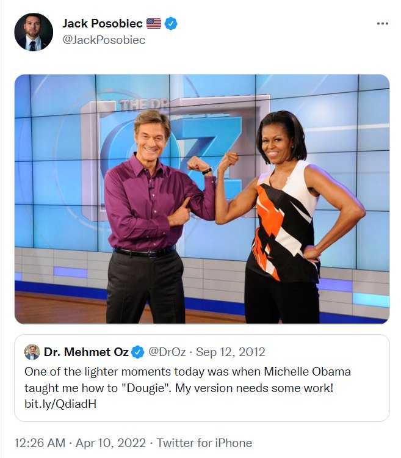This screenshot has height=458, width=401.
Task: Open the bit.ly/QdiadH link
Action: tap(60, 404)
